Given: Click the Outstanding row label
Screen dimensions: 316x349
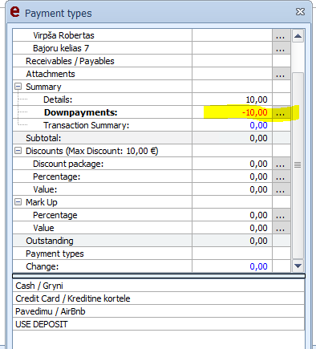Looking at the screenshot, I should pyautogui.click(x=50, y=241).
